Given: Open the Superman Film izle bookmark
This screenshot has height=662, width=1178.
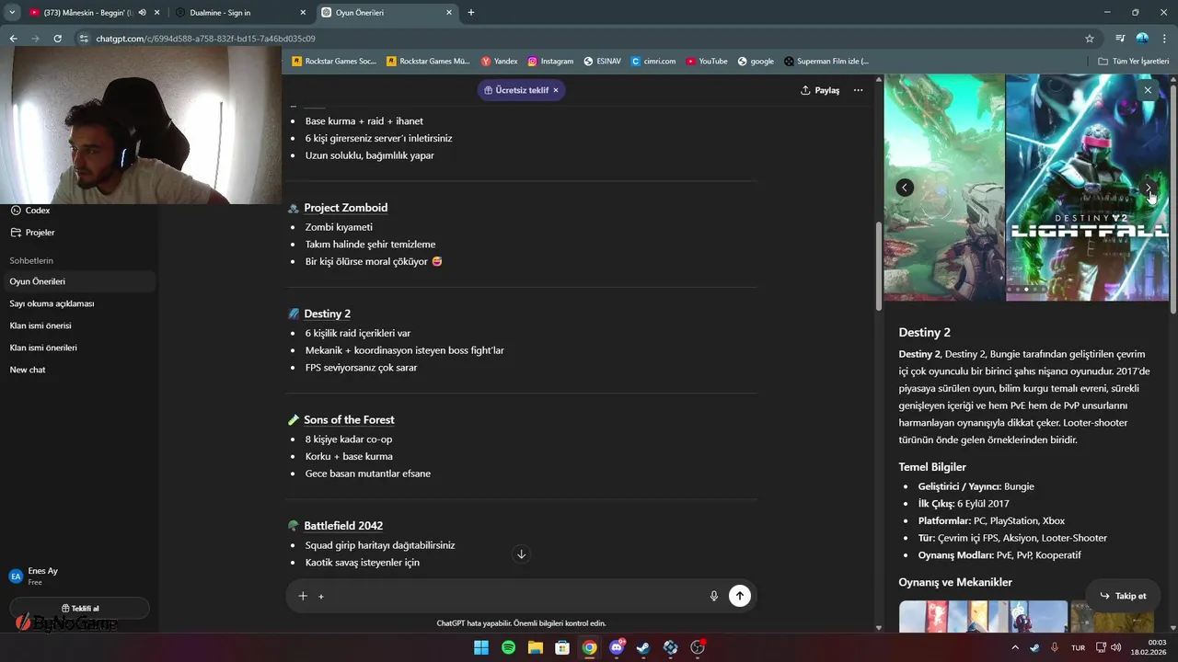Looking at the screenshot, I should (x=826, y=62).
